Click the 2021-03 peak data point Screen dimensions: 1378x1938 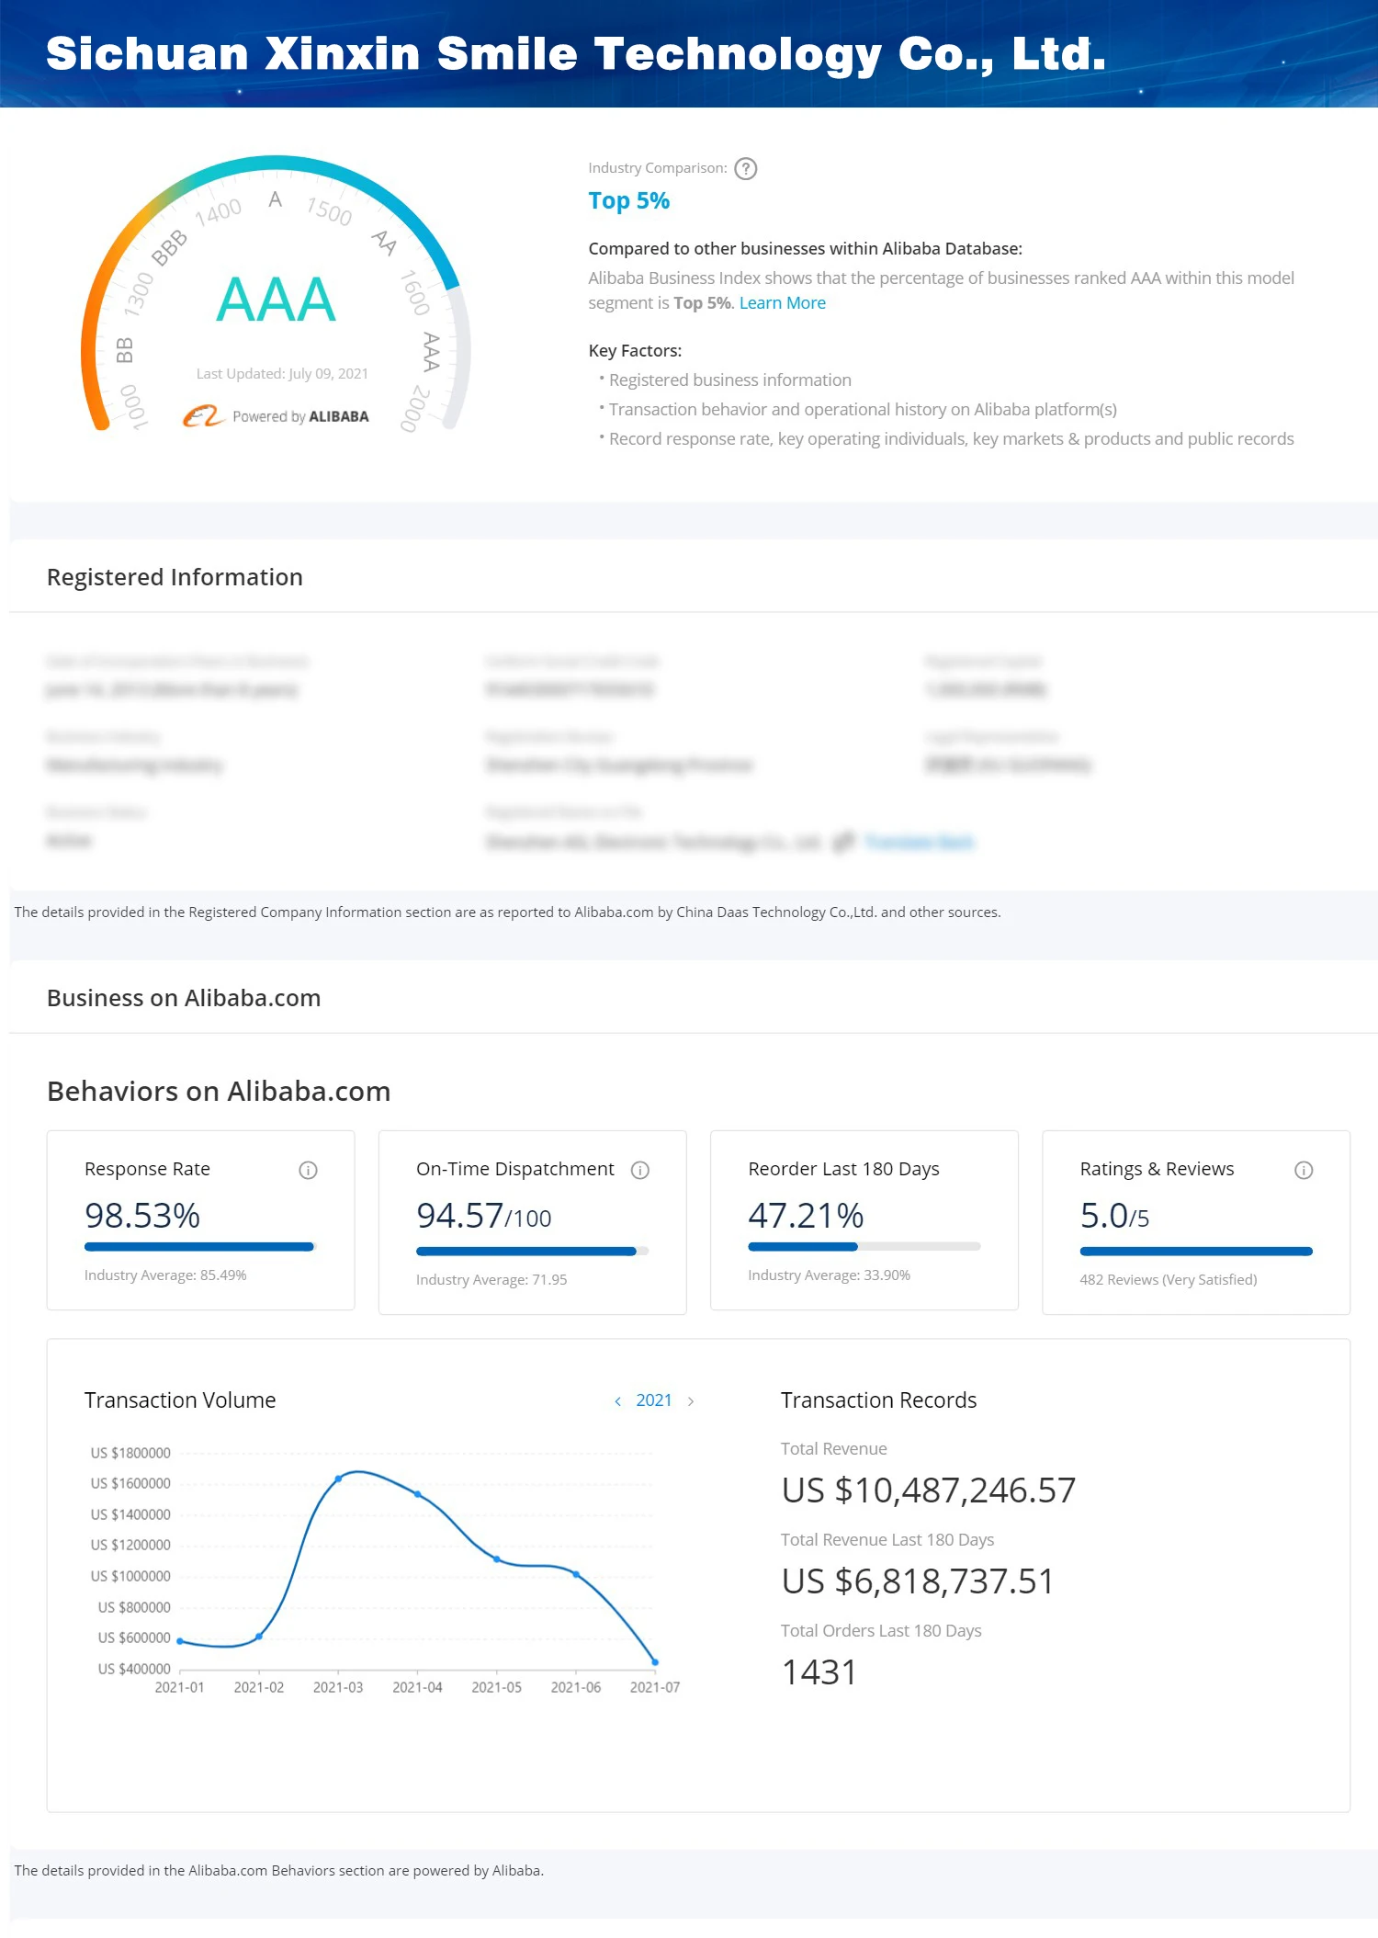point(339,1479)
